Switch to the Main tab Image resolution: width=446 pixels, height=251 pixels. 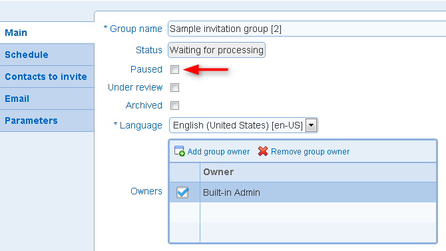[x=47, y=33]
